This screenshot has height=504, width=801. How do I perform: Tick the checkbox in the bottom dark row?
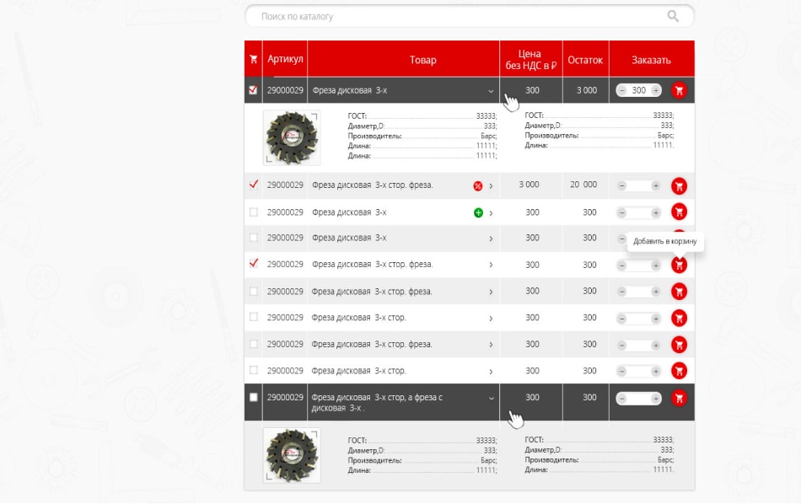pos(253,397)
